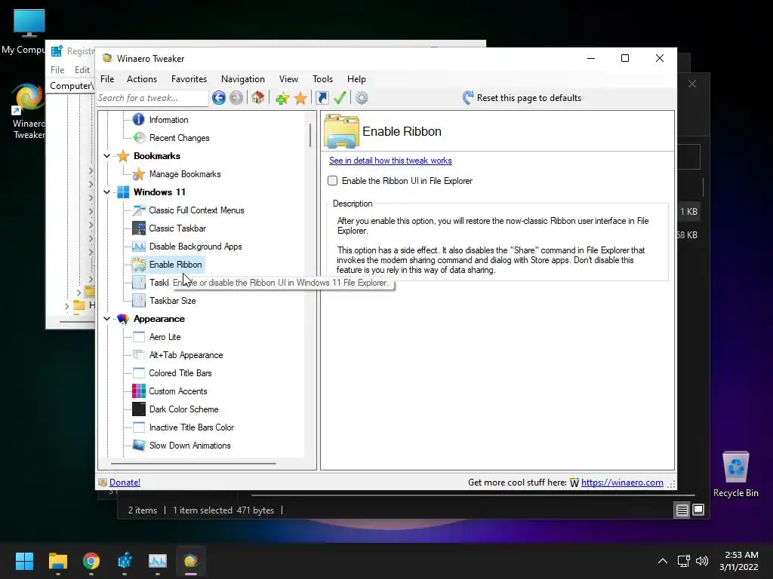This screenshot has height=579, width=773.
Task: Click the Donate! link
Action: tap(125, 482)
